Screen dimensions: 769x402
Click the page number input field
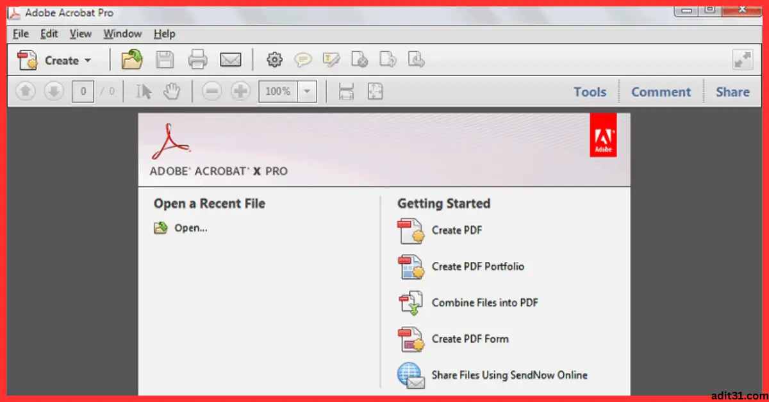tap(82, 91)
